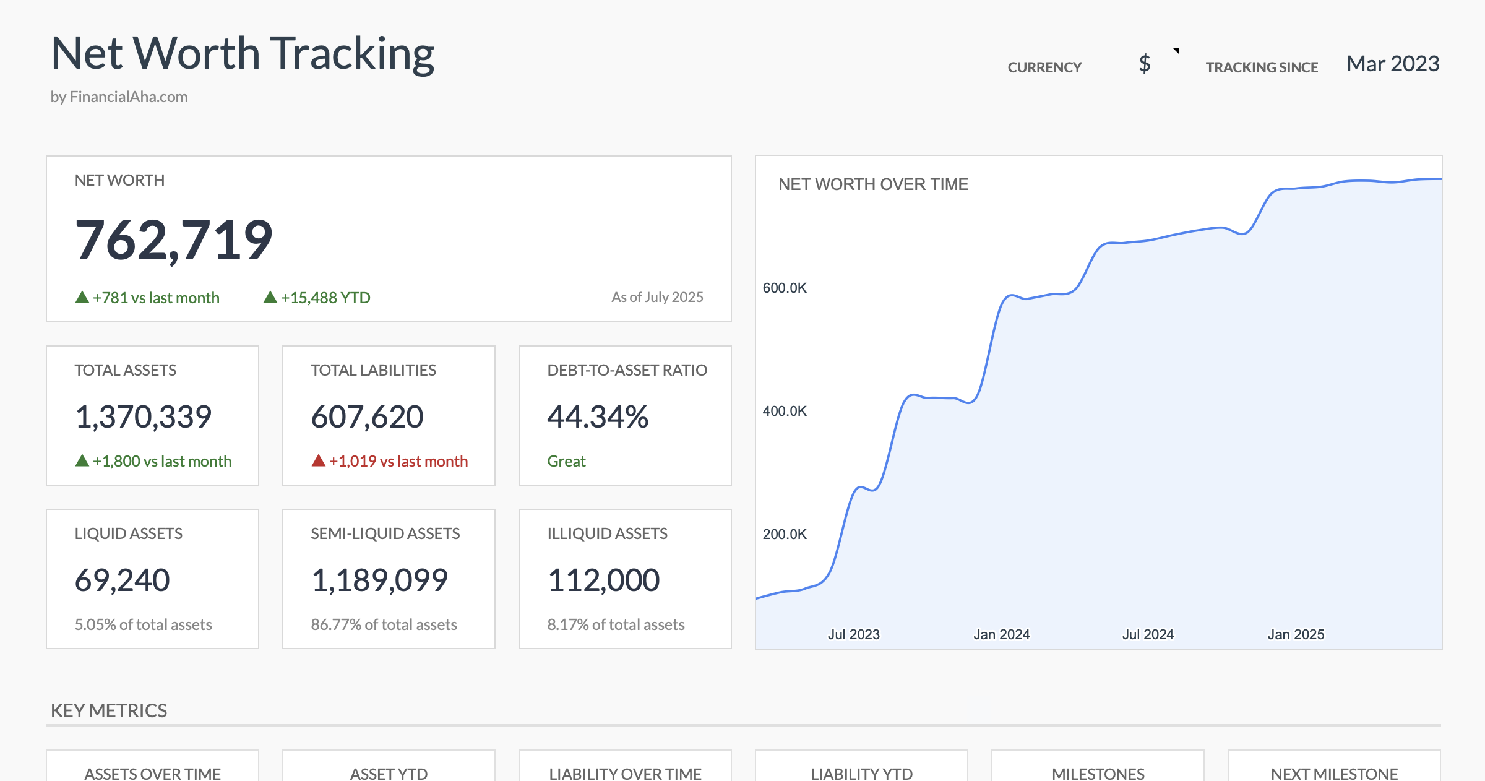This screenshot has width=1485, height=781.
Task: Click the green triangle next to +781 vs last month
Action: [82, 298]
